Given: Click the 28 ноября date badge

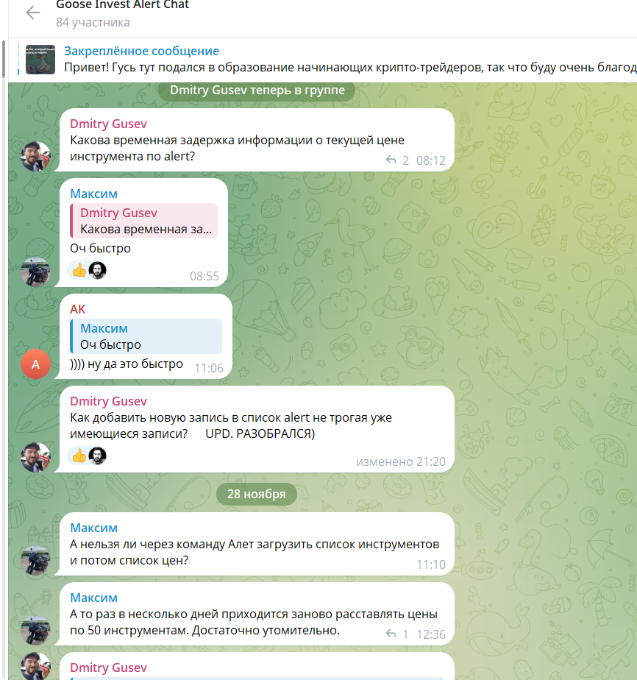Looking at the screenshot, I should 257,494.
